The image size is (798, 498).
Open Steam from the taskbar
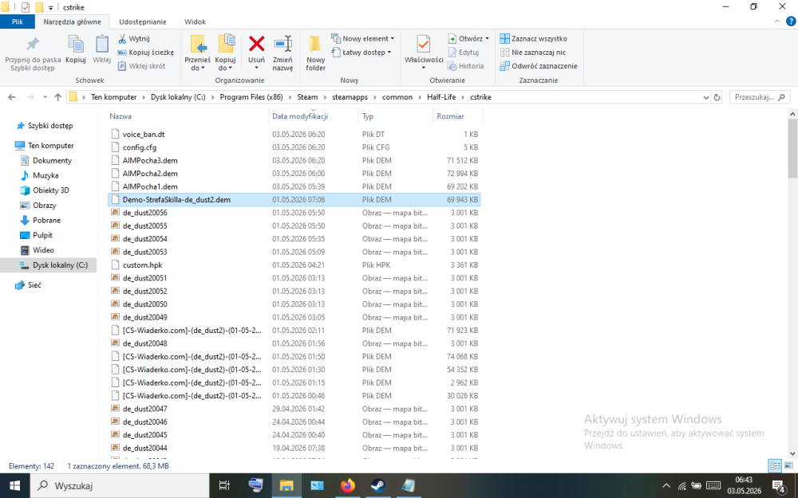point(378,486)
